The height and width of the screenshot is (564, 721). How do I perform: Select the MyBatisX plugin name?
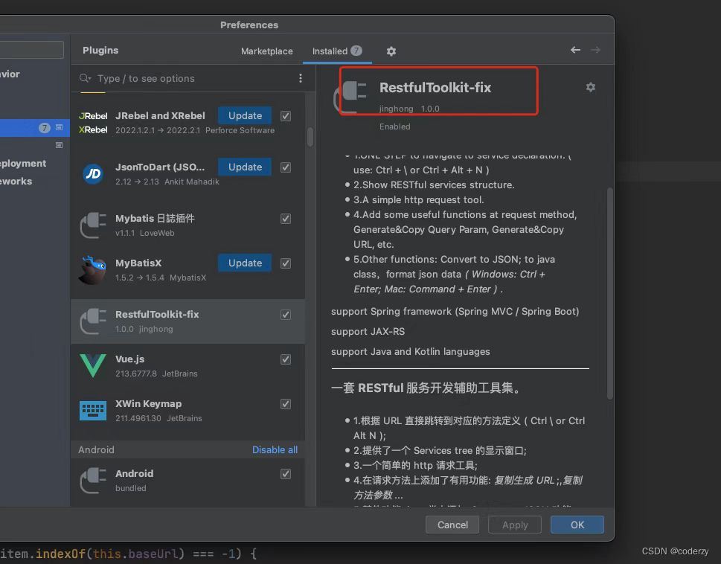[138, 263]
